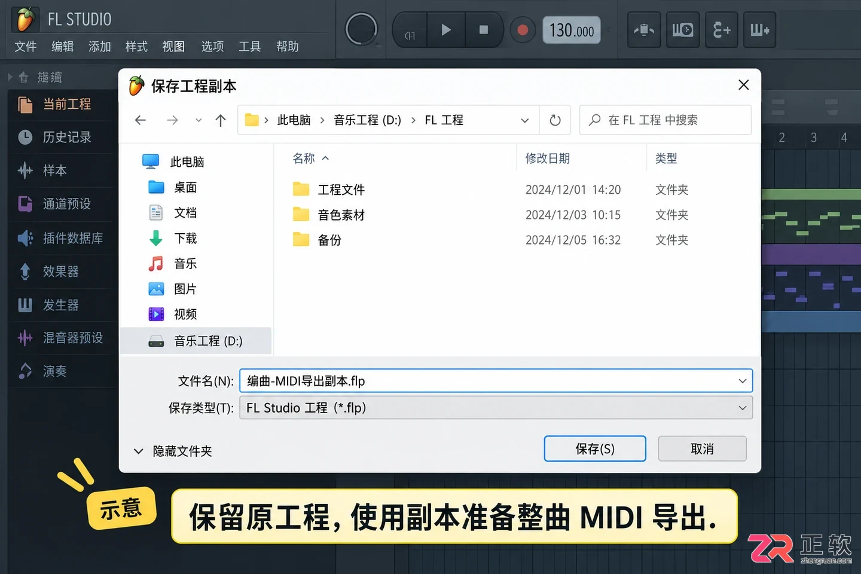861x574 pixels.
Task: Stop playback with the stop button
Action: pyautogui.click(x=484, y=30)
